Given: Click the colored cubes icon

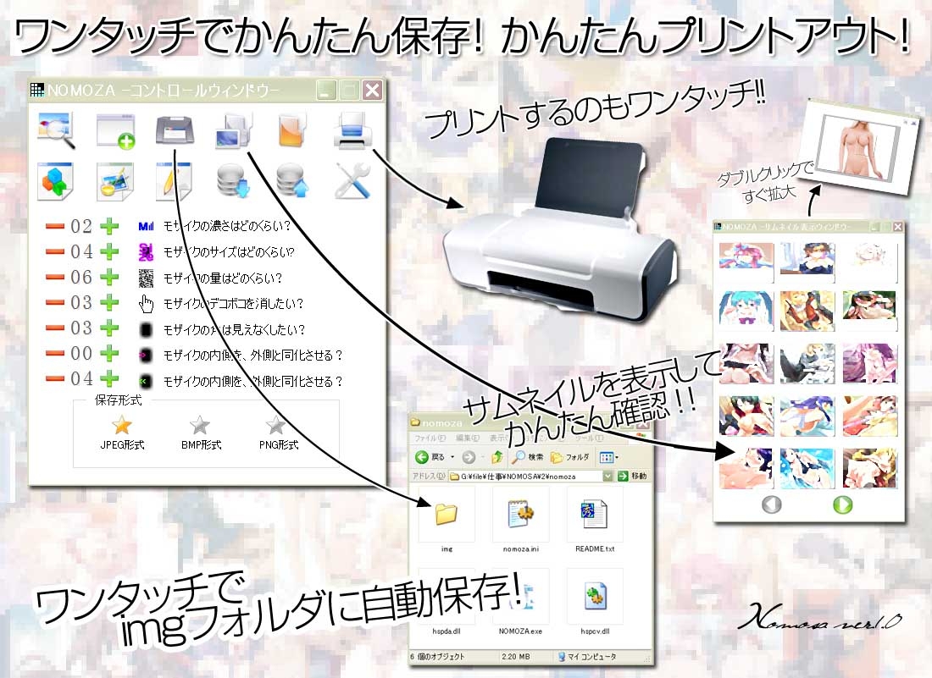Looking at the screenshot, I should click(56, 180).
